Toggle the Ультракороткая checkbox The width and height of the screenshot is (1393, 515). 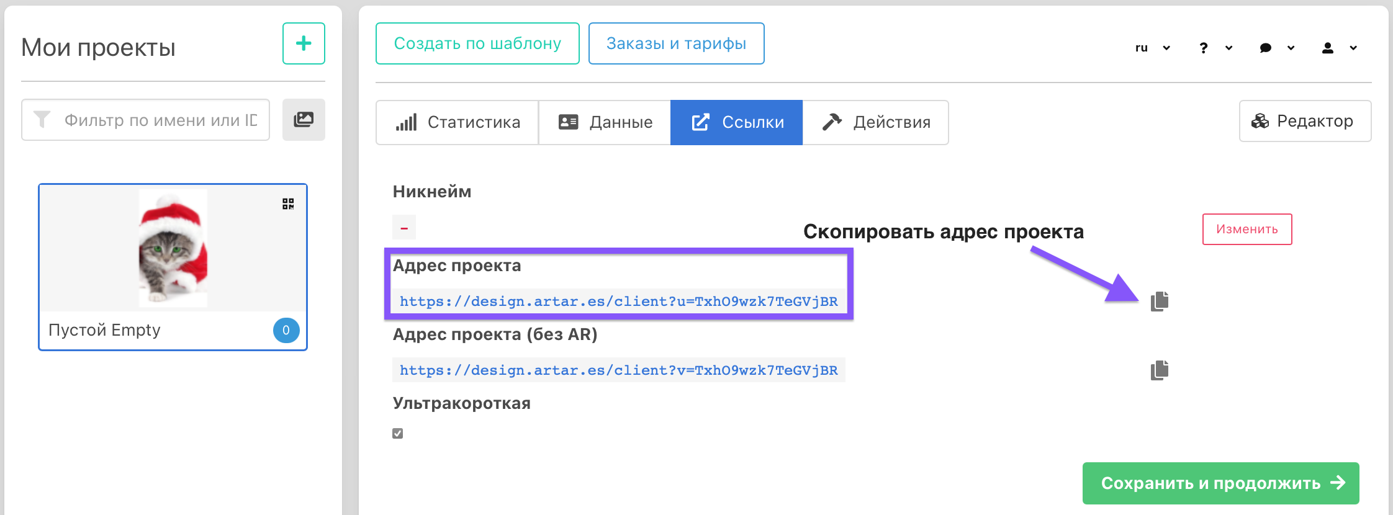click(398, 433)
